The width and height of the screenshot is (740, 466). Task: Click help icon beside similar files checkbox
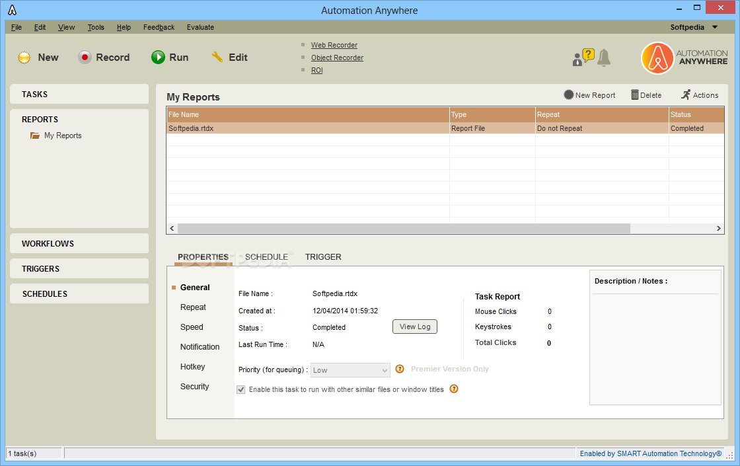[454, 389]
